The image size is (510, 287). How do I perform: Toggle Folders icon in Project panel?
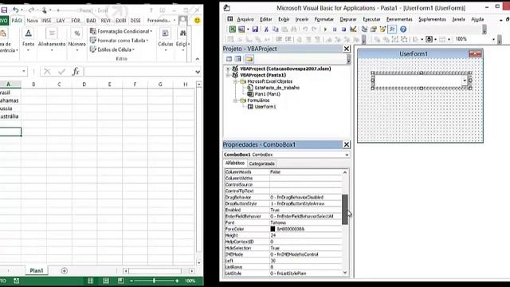pyautogui.click(x=249, y=59)
